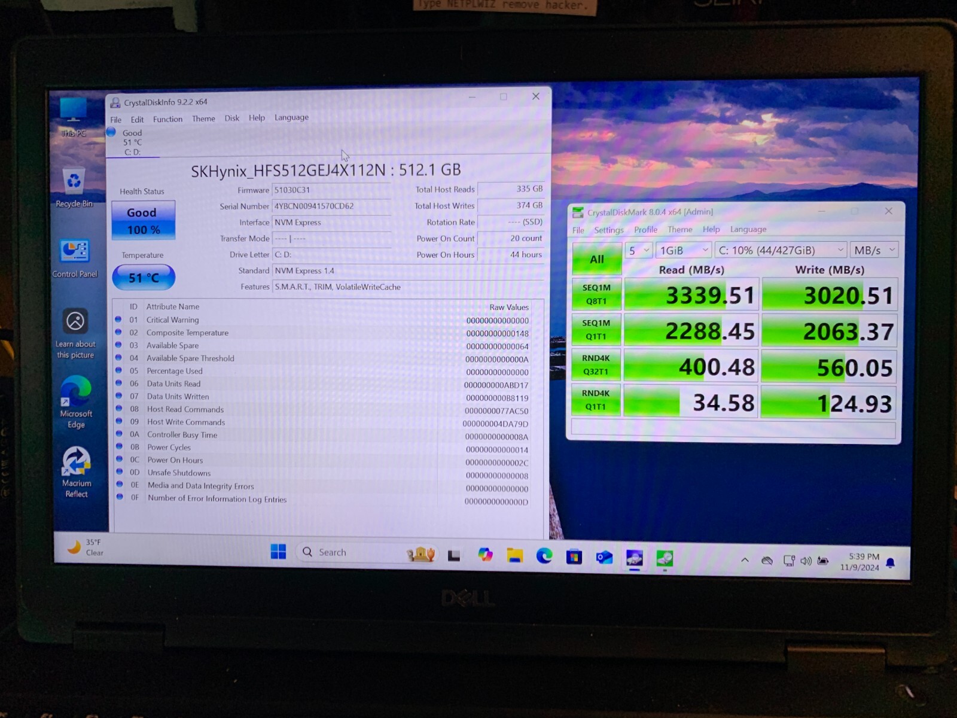Open the CrystalDiskInfo File menu
Screen dimensions: 957x718
click(x=116, y=120)
